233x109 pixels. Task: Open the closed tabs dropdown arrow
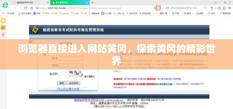click(x=215, y=8)
